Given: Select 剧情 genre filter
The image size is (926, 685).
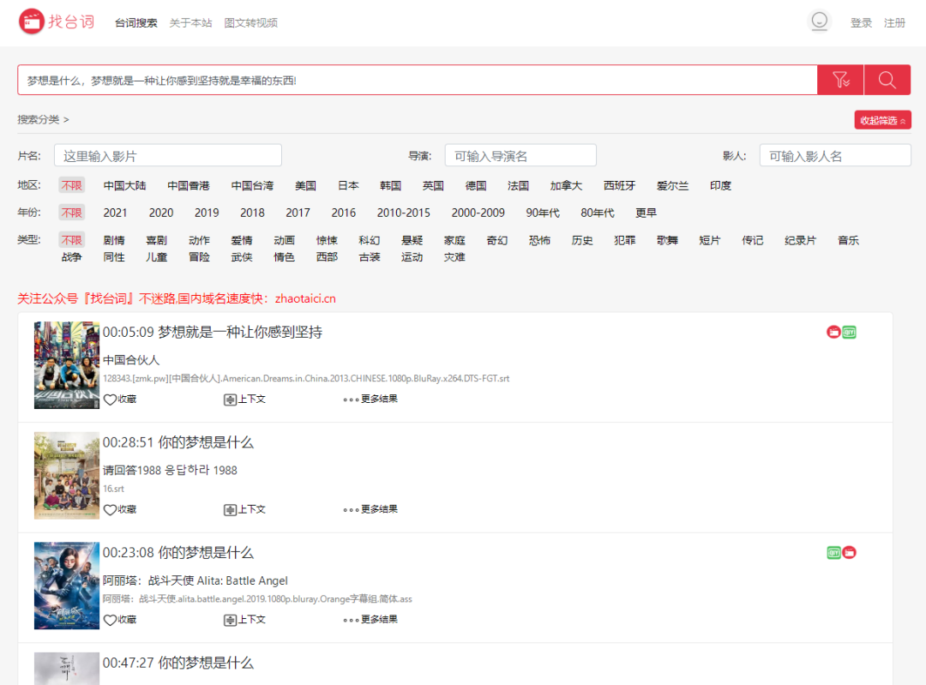Looking at the screenshot, I should click(114, 240).
